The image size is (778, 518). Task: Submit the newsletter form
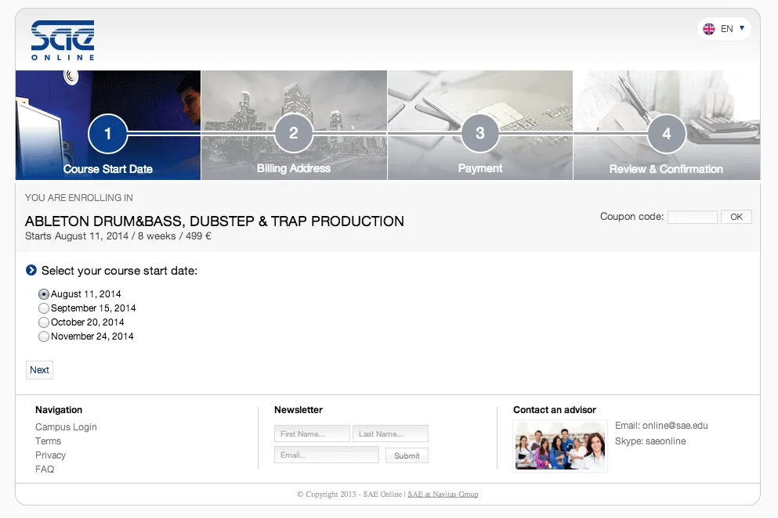click(x=407, y=455)
